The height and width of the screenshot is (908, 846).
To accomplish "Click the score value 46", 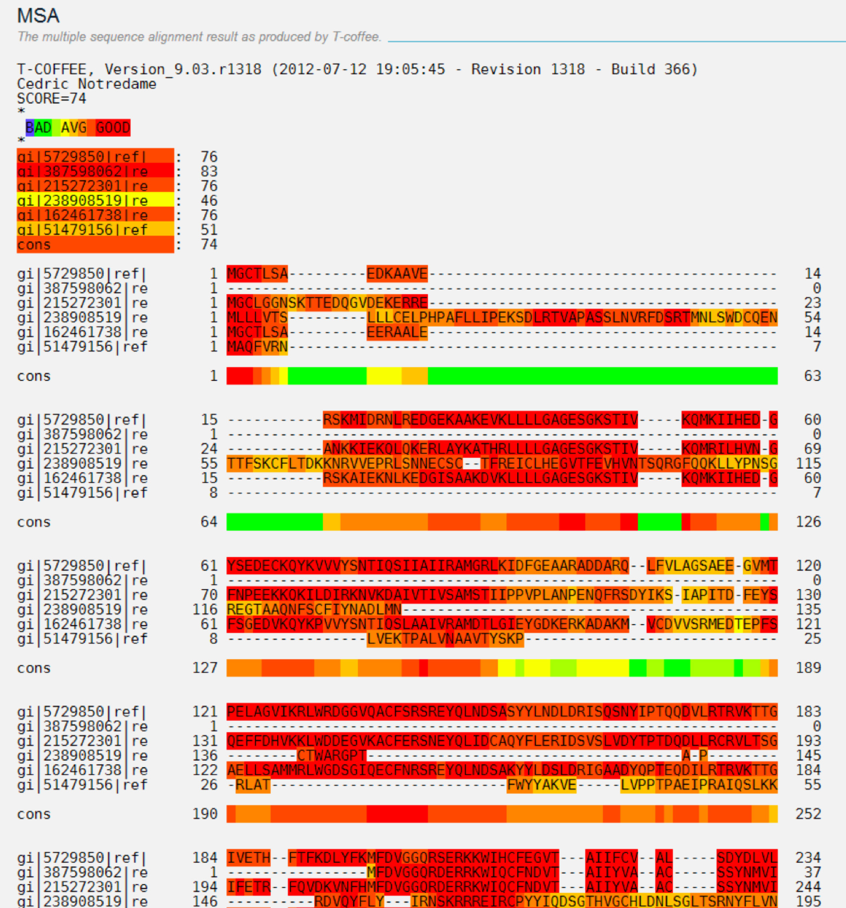I will click(x=209, y=201).
